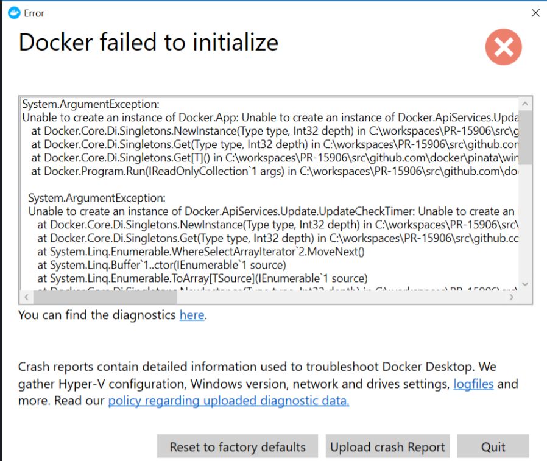
Task: Click Reset to factory defaults button
Action: tap(238, 446)
